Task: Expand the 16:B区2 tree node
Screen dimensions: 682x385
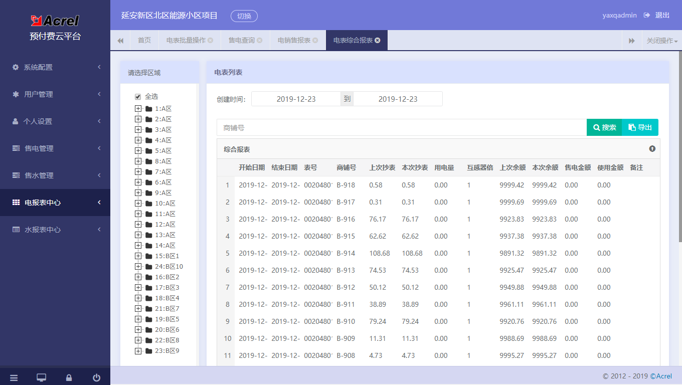Action: pyautogui.click(x=138, y=277)
